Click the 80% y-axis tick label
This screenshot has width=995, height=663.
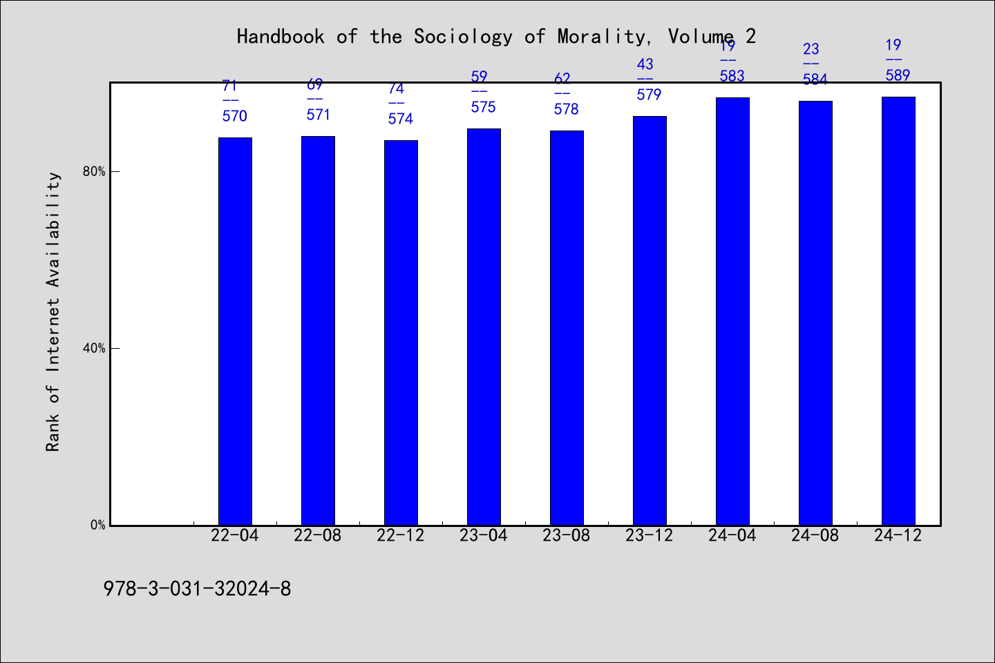94,171
